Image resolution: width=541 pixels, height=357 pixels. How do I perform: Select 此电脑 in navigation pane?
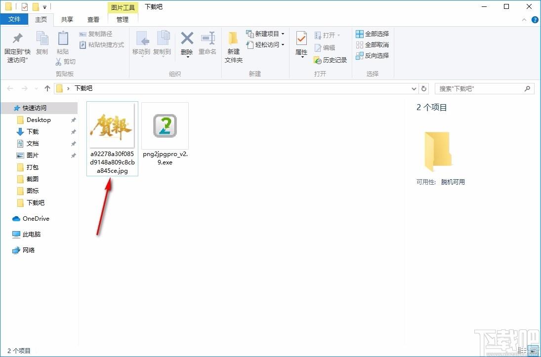32,234
